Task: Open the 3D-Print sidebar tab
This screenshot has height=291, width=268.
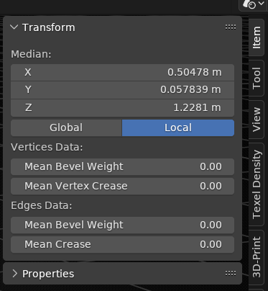Action: 257,257
